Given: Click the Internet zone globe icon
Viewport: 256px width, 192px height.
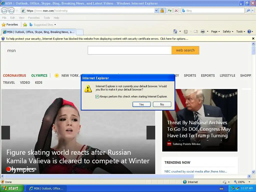Looking at the screenshot, I should coord(185,182).
